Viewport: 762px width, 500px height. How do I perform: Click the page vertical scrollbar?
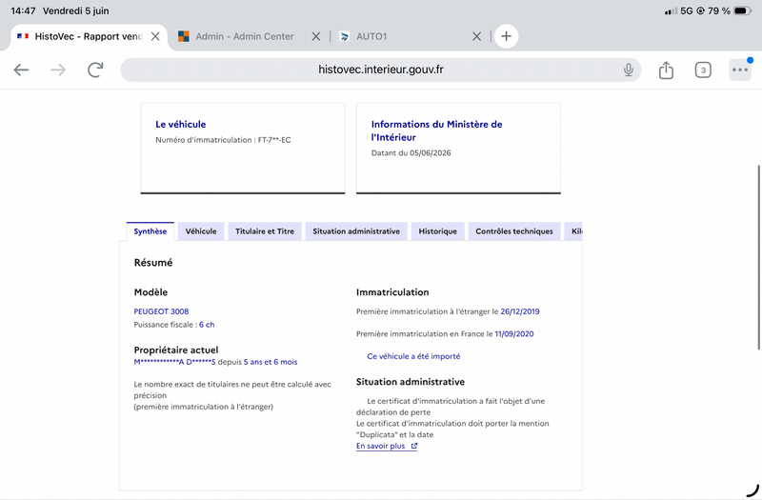(x=758, y=257)
